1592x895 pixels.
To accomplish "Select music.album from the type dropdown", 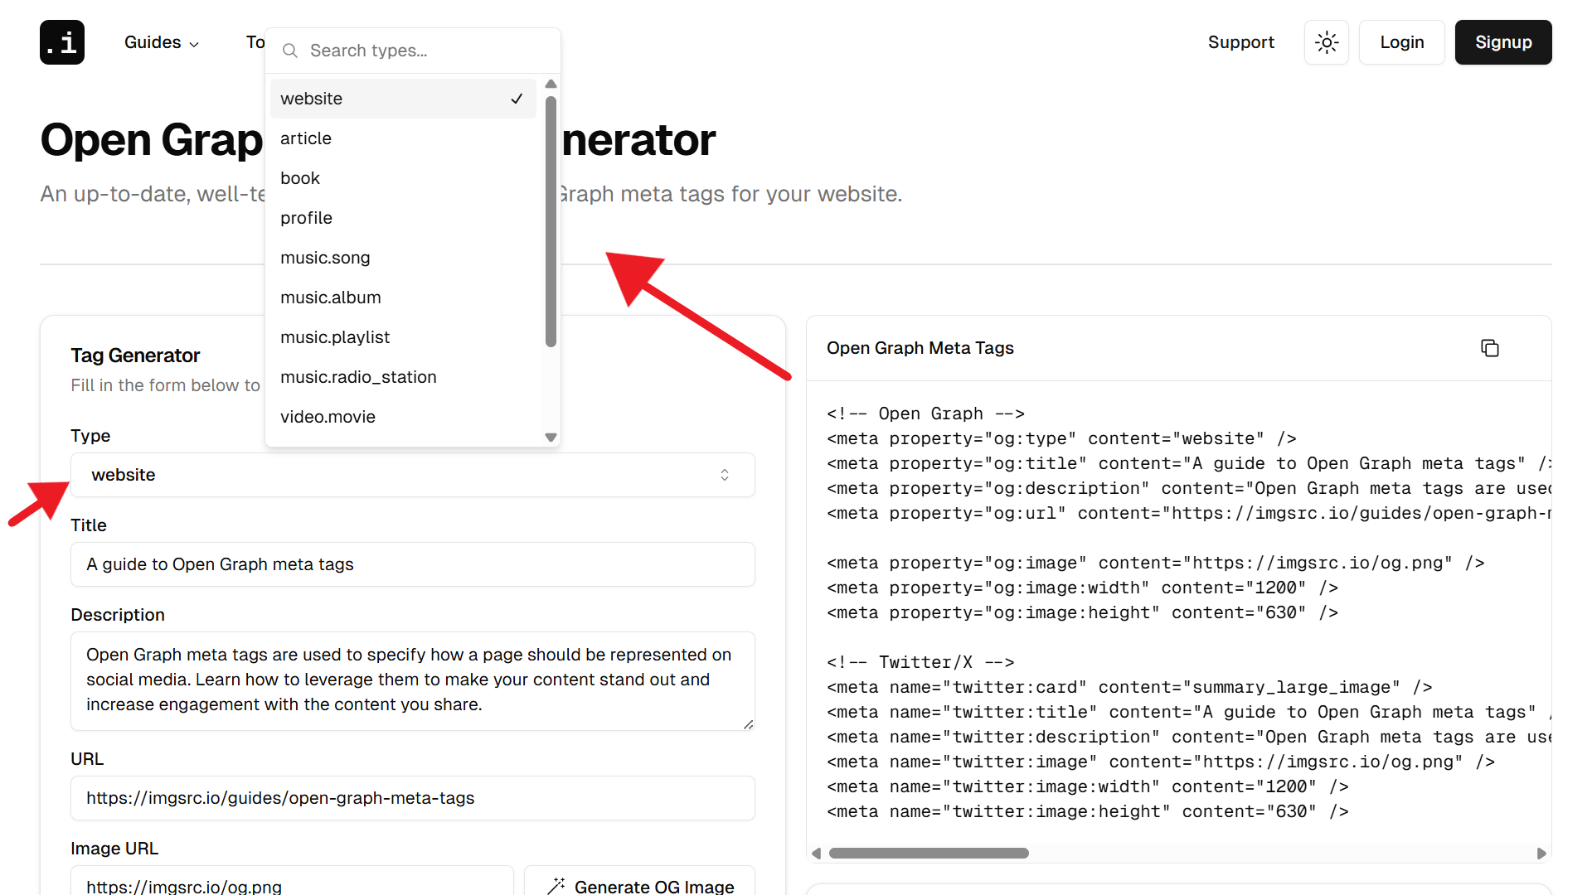I will (331, 297).
